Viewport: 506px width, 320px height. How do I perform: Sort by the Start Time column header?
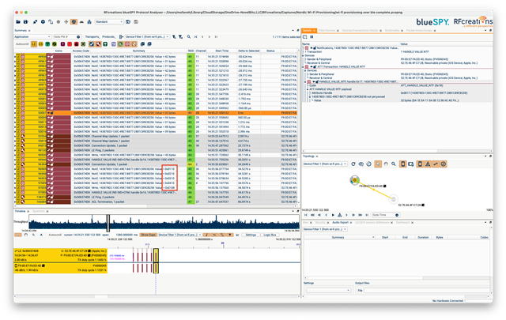click(221, 51)
